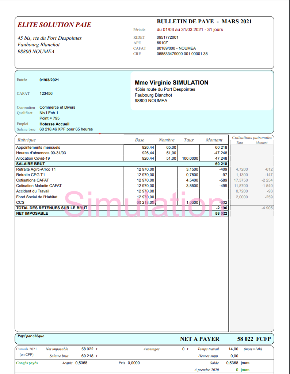Click cumulative 'Salaire brut' label
Screen dimensions: 290x374
pyautogui.click(x=59, y=356)
